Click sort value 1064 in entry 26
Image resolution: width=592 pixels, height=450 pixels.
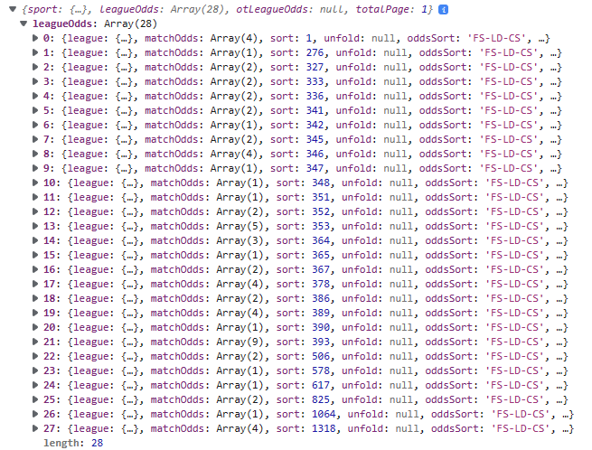324,414
